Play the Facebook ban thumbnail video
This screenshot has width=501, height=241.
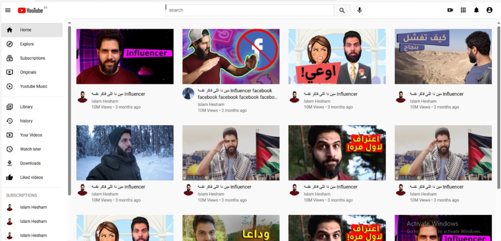(231, 56)
